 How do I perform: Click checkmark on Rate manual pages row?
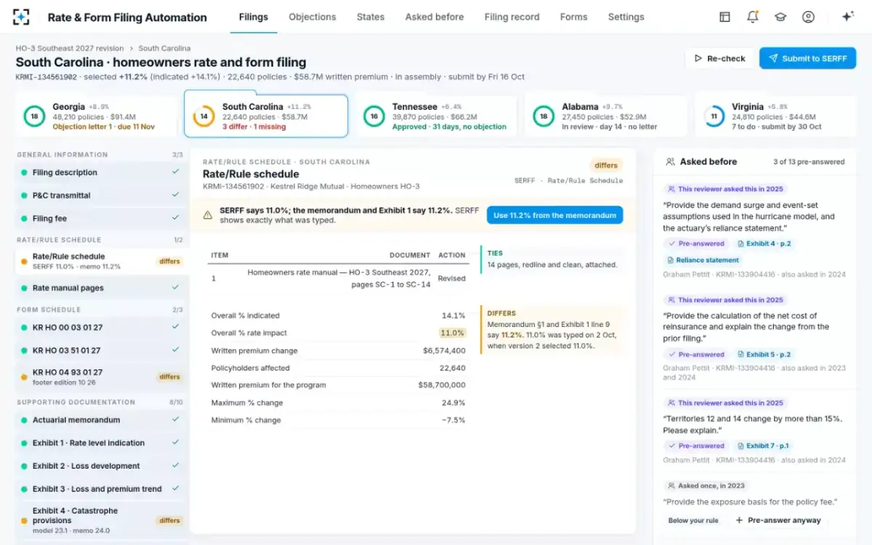click(175, 288)
